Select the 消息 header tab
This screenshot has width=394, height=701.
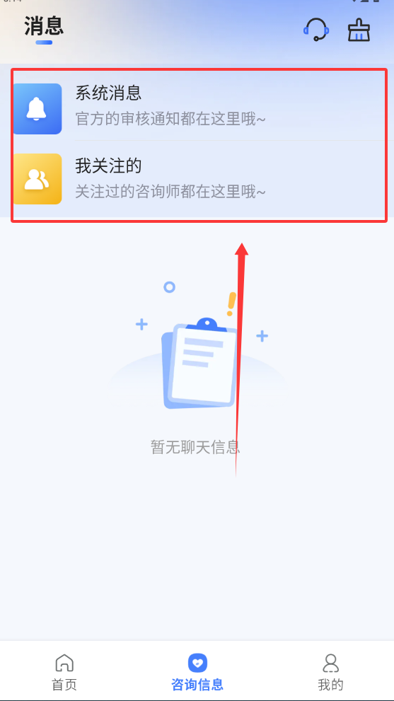[x=44, y=25]
